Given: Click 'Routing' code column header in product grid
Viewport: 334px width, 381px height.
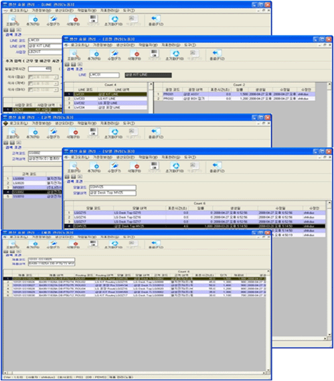Looking at the screenshot, I should coord(84,275).
